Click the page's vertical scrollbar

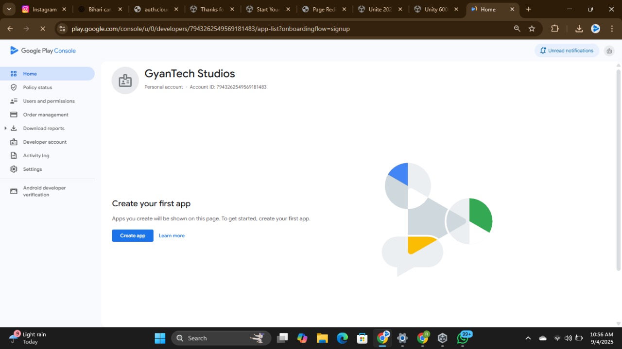(618, 170)
